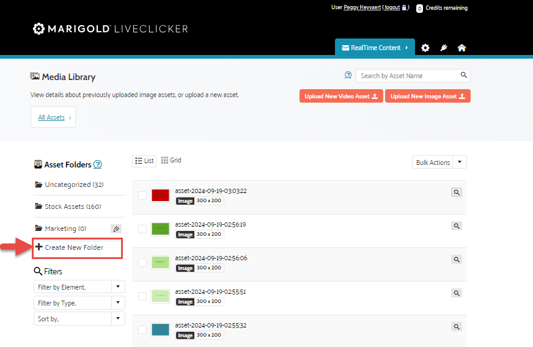Image resolution: width=533 pixels, height=347 pixels.
Task: Expand the Sort by dropdown
Action: pos(79,318)
